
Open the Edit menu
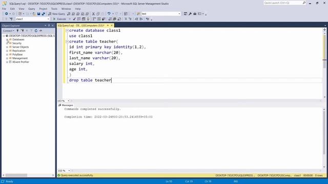12,9
